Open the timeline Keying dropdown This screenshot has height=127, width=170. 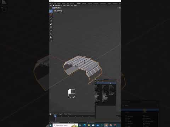tap(61, 114)
